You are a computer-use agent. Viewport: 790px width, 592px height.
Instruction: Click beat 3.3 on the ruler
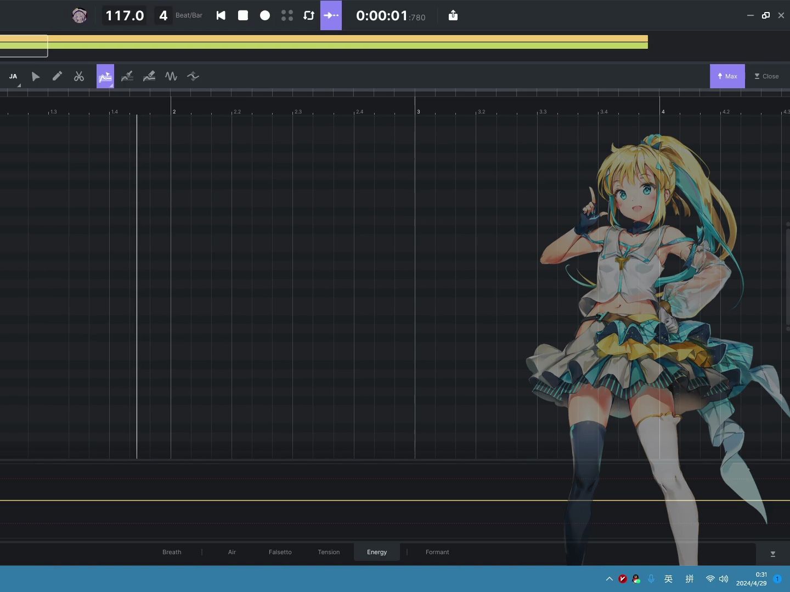pyautogui.click(x=543, y=111)
